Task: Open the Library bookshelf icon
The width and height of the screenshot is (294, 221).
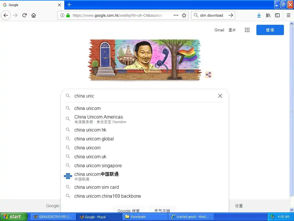Action: pyautogui.click(x=268, y=16)
